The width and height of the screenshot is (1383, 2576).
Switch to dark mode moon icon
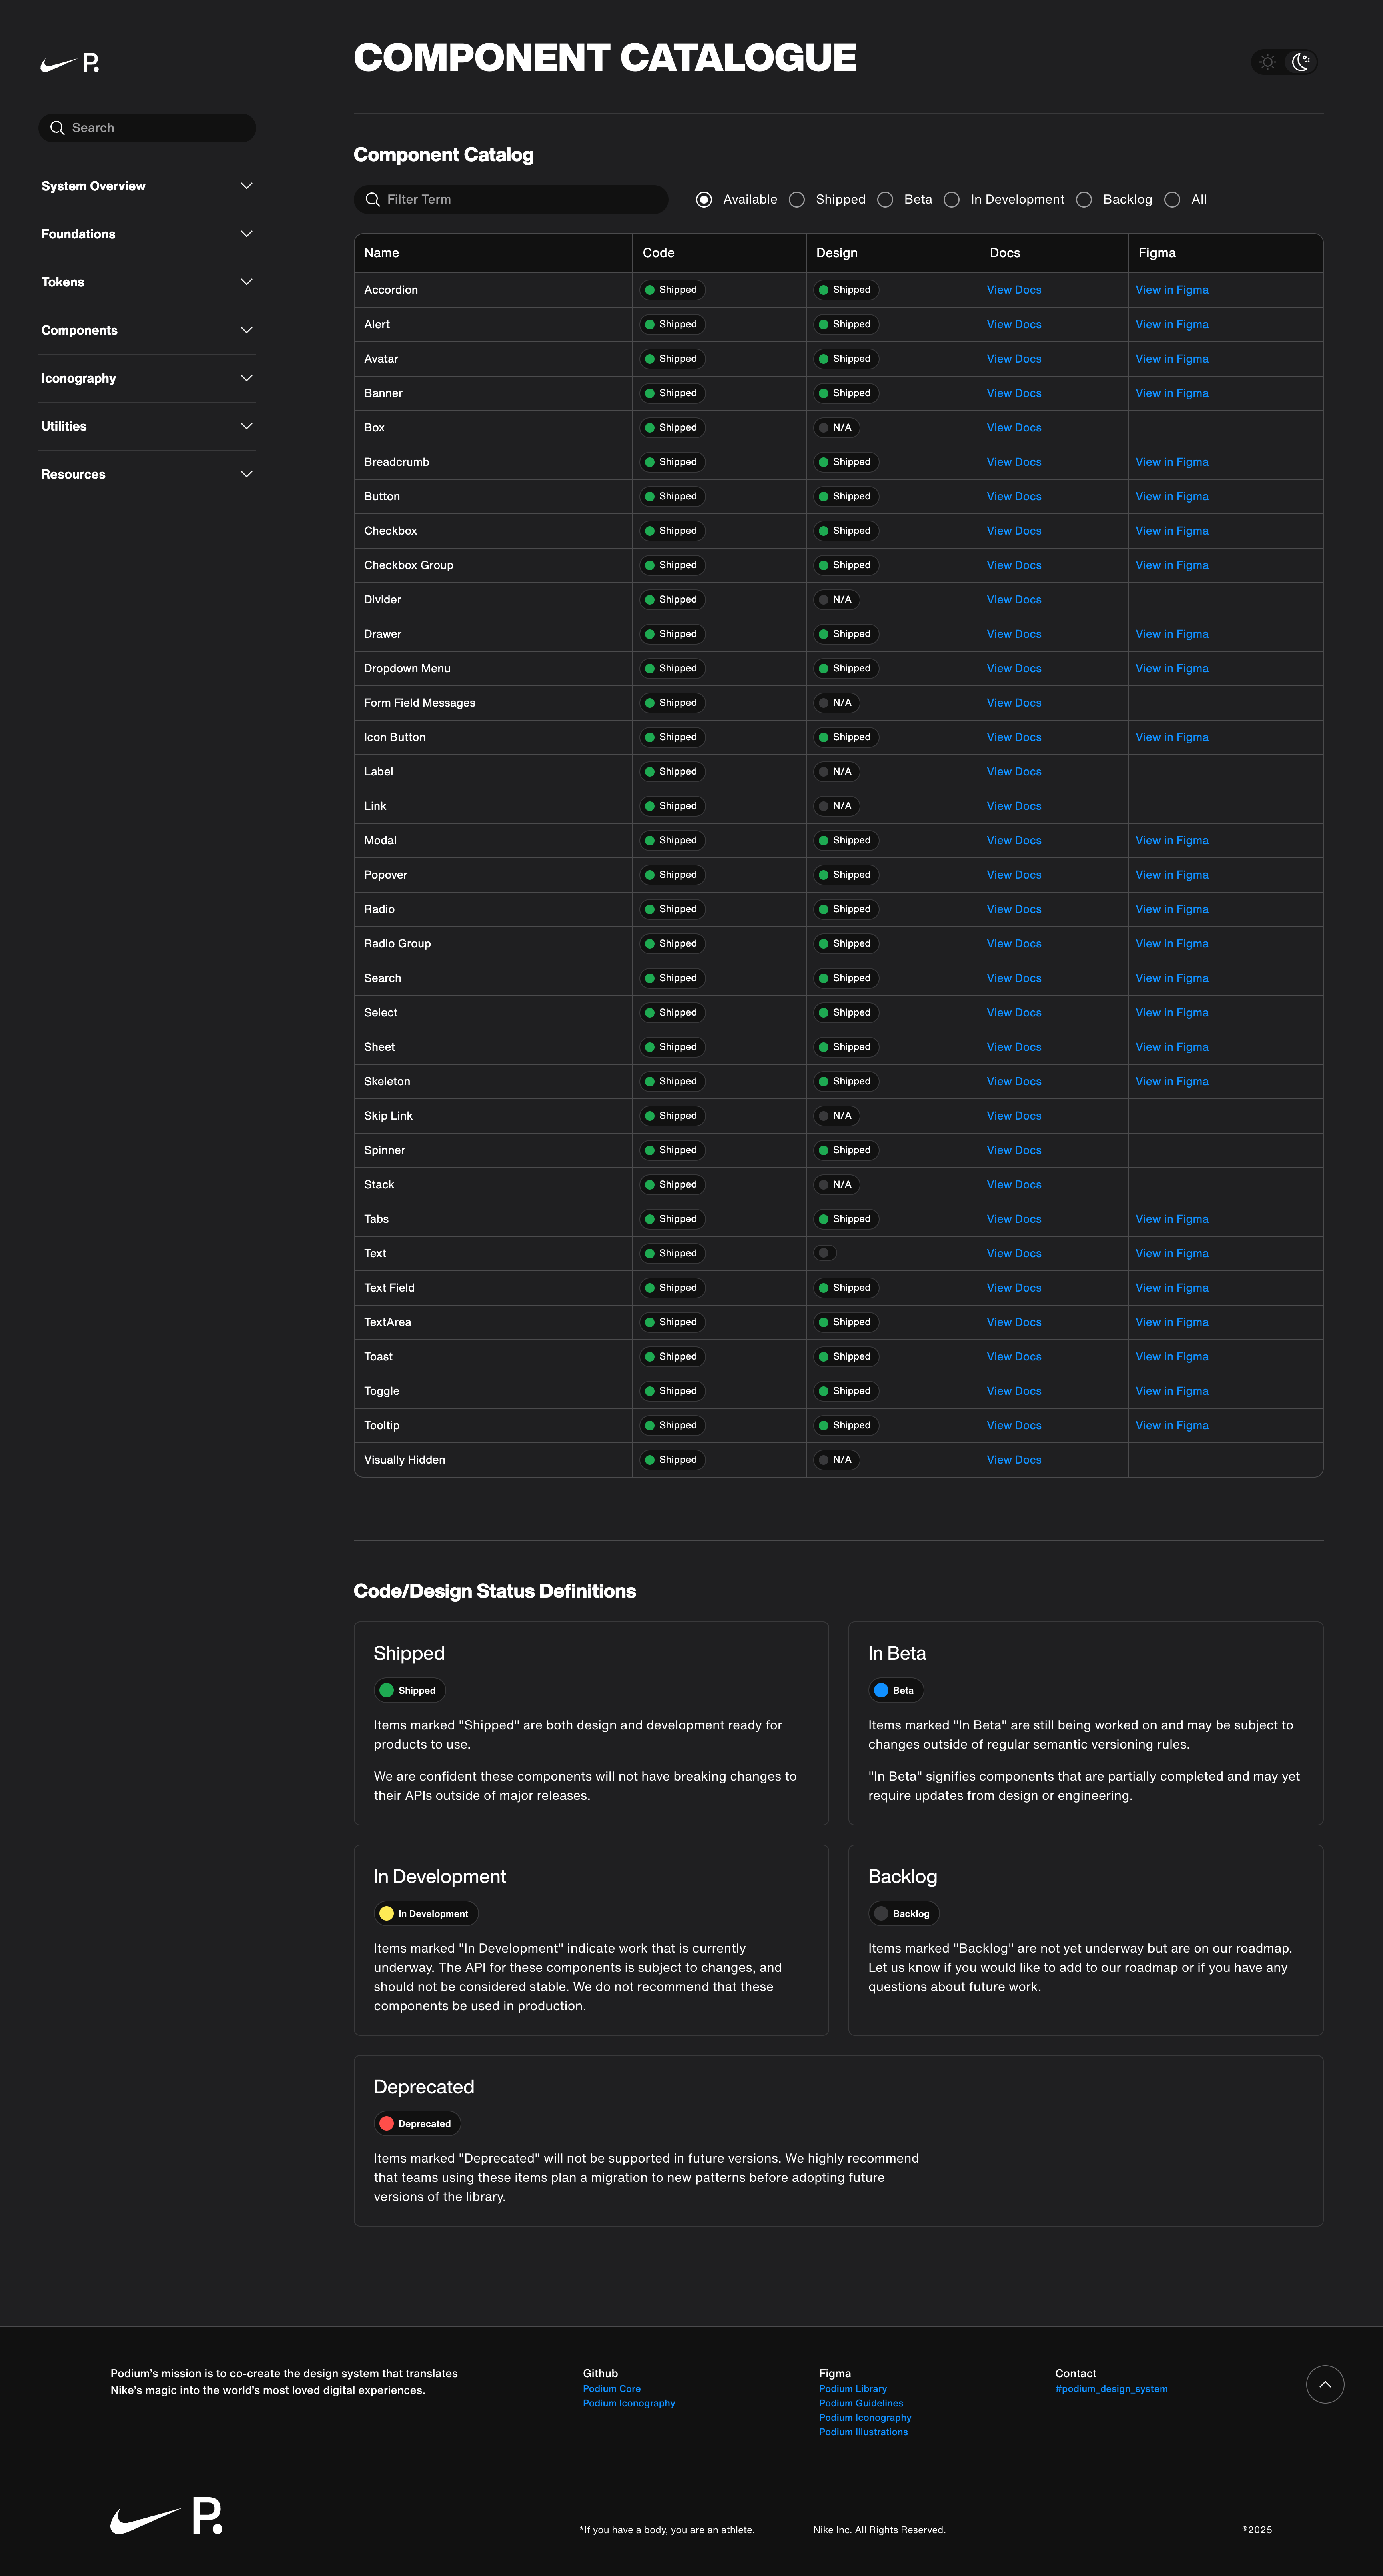coord(1300,62)
